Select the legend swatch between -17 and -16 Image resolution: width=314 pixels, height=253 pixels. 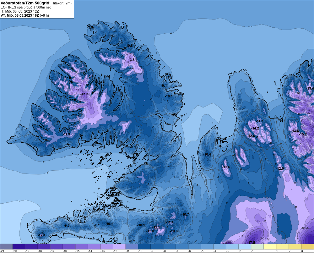click(x=57, y=246)
